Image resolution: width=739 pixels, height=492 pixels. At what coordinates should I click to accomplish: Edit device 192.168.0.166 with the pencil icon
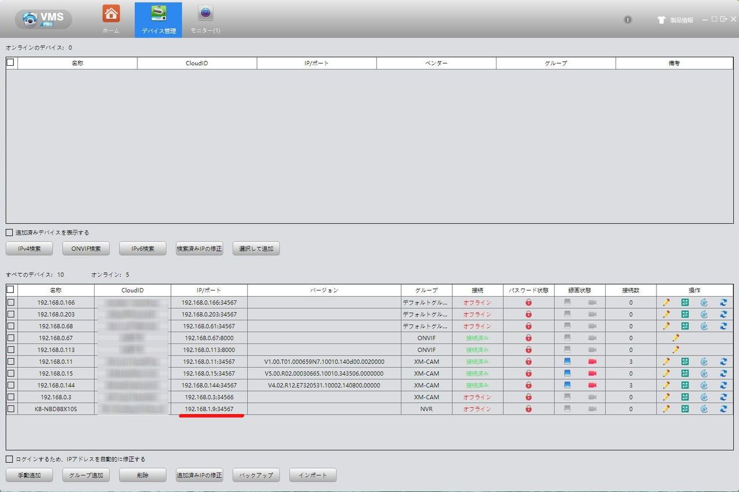(666, 302)
